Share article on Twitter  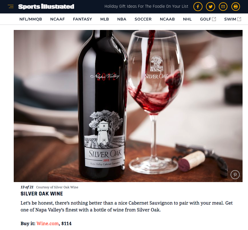(211, 7)
